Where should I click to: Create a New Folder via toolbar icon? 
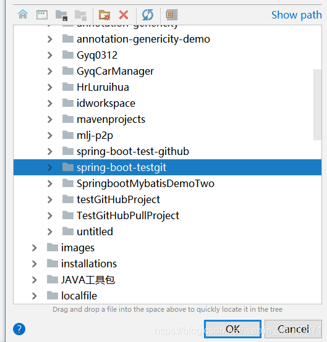tap(104, 15)
